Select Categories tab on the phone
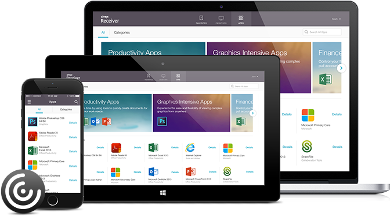The width and height of the screenshot is (390, 216). pyautogui.click(x=66, y=109)
